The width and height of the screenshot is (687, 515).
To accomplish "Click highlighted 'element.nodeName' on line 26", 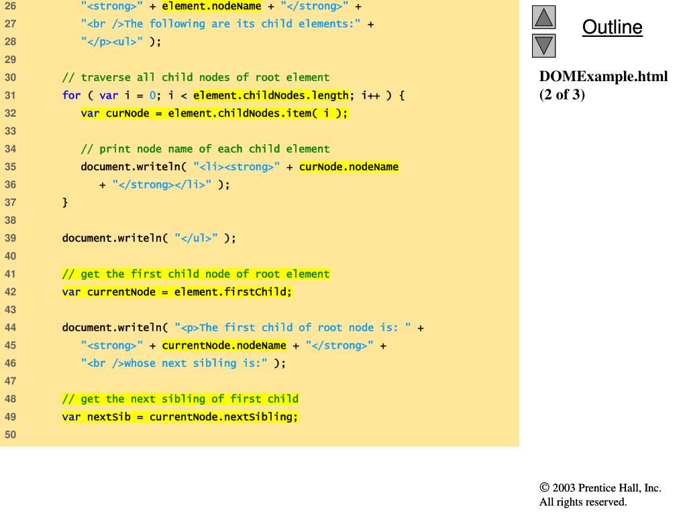I will click(211, 6).
